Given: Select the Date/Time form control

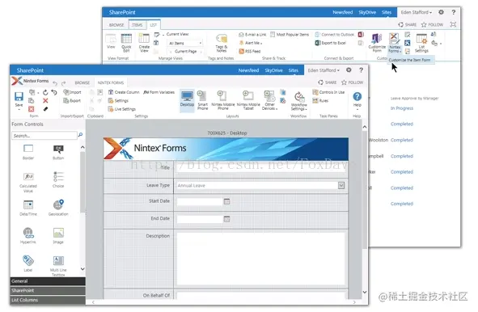Looking at the screenshot, I should pyautogui.click(x=28, y=208).
